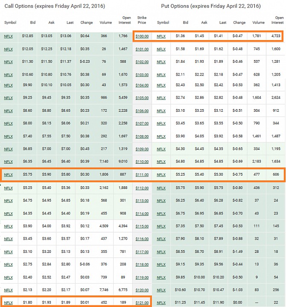Open the $103.00 strike price link
The height and width of the screenshot is (307, 286).
(142, 75)
